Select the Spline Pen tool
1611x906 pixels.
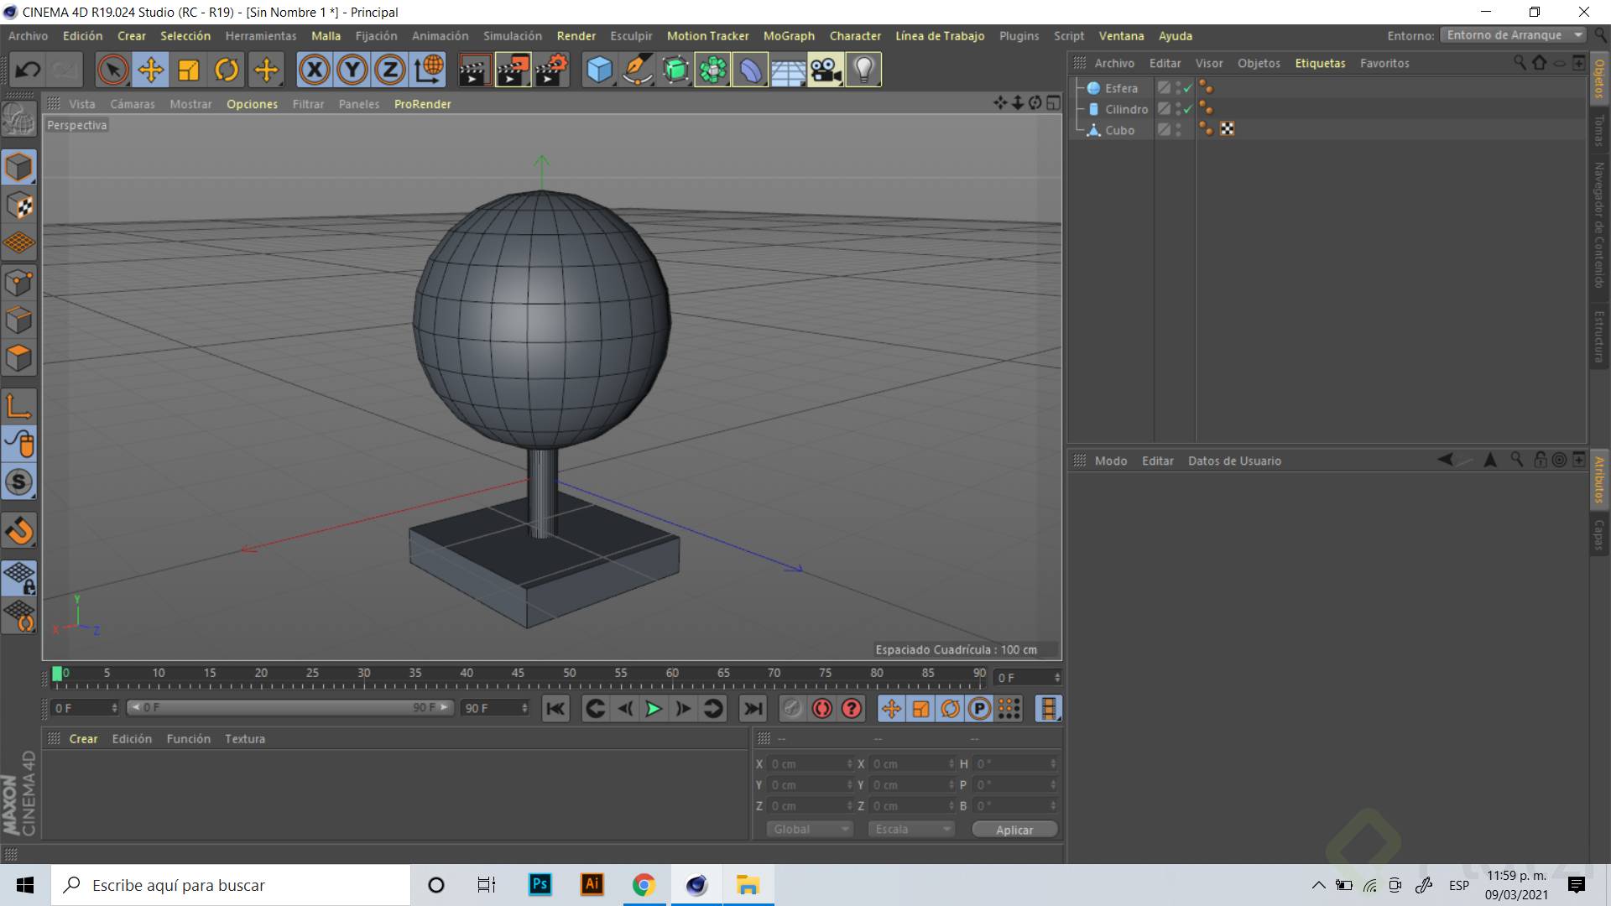(637, 70)
